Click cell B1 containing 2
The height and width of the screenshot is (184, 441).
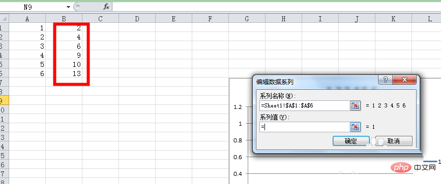pos(64,28)
